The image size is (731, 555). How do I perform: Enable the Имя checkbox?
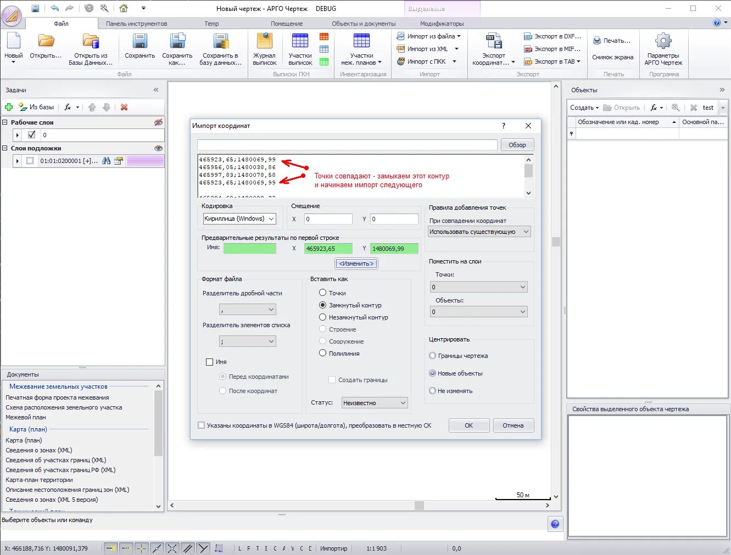coord(209,362)
